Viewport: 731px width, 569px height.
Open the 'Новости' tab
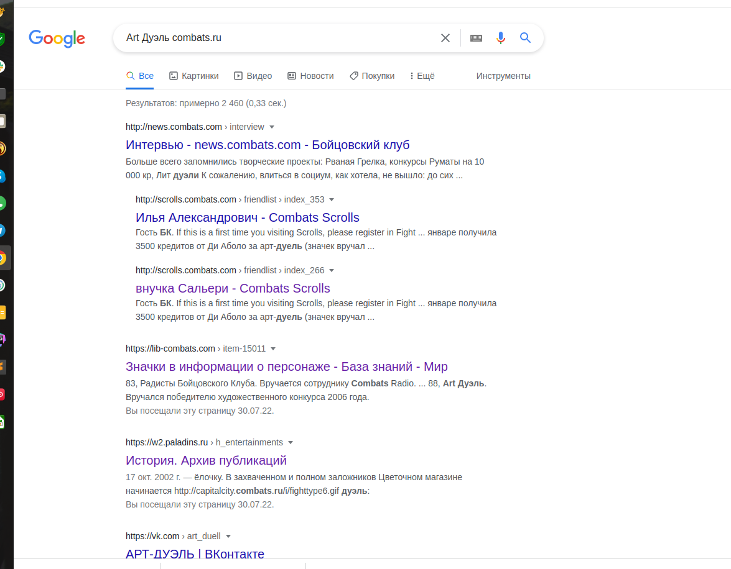311,76
